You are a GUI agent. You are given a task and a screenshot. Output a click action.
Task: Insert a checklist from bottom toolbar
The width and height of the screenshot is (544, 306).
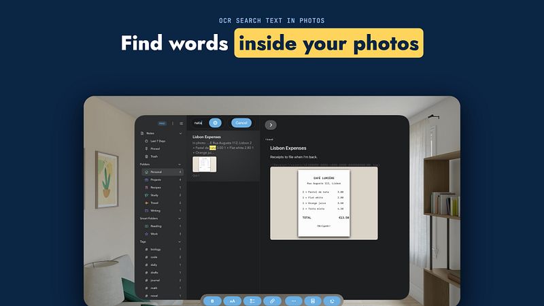[252, 301]
